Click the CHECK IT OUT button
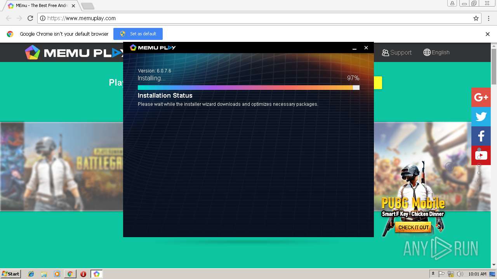The image size is (497, 279). [414, 227]
